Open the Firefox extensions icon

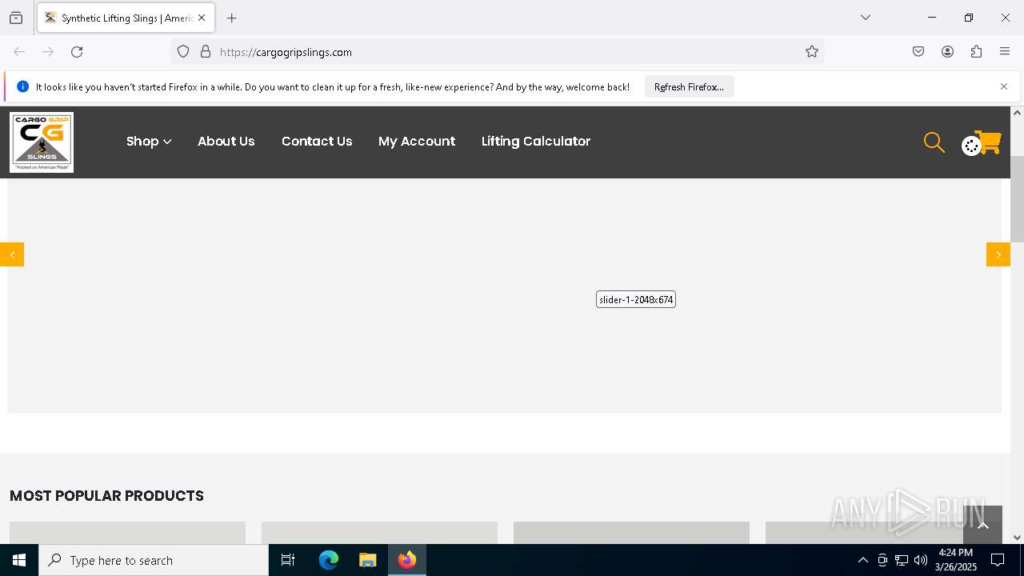(976, 52)
